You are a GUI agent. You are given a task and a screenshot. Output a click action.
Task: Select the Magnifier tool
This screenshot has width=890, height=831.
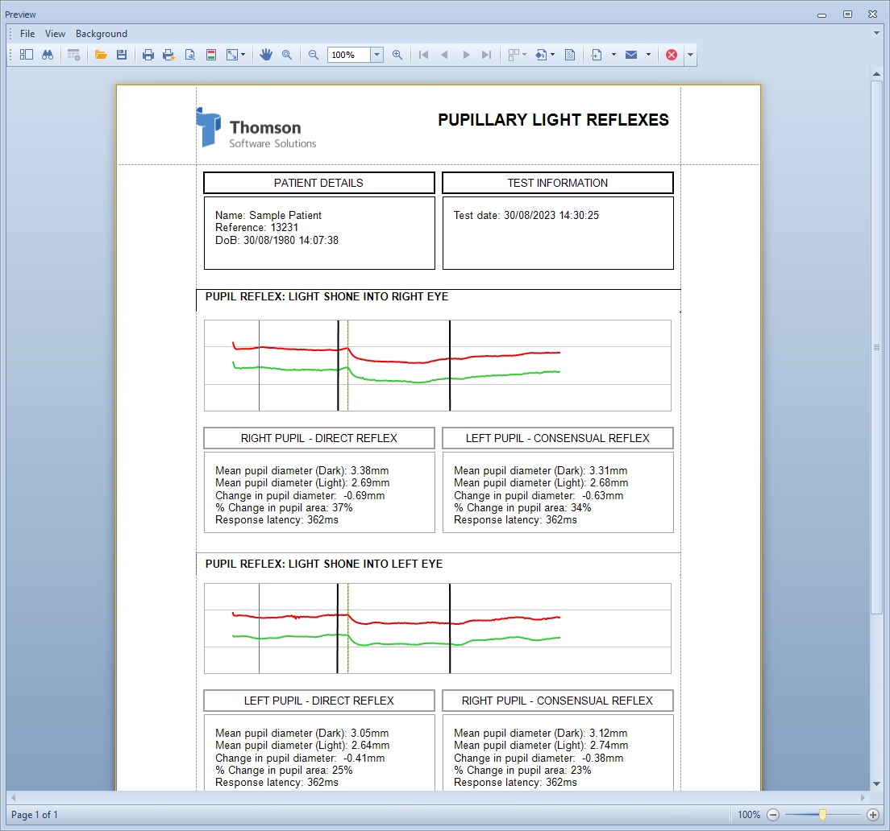tap(287, 55)
